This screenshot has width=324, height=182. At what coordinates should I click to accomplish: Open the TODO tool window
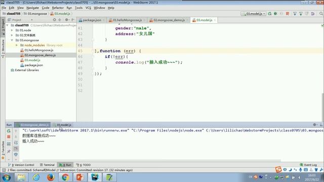click(83, 165)
